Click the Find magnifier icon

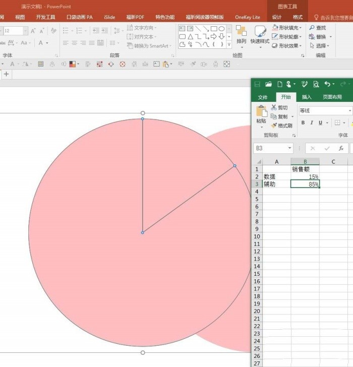coord(312,28)
